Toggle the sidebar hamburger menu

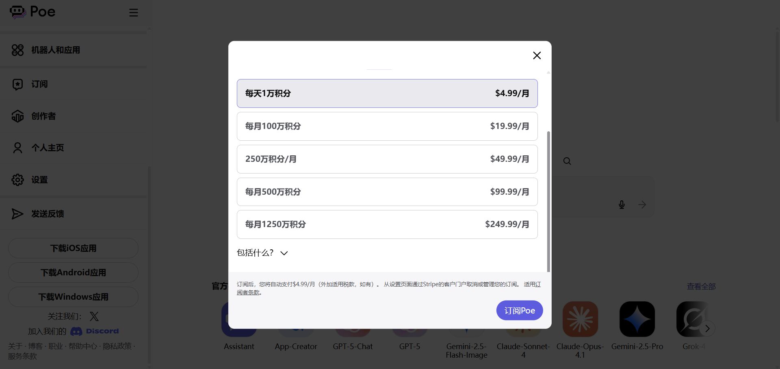point(134,13)
